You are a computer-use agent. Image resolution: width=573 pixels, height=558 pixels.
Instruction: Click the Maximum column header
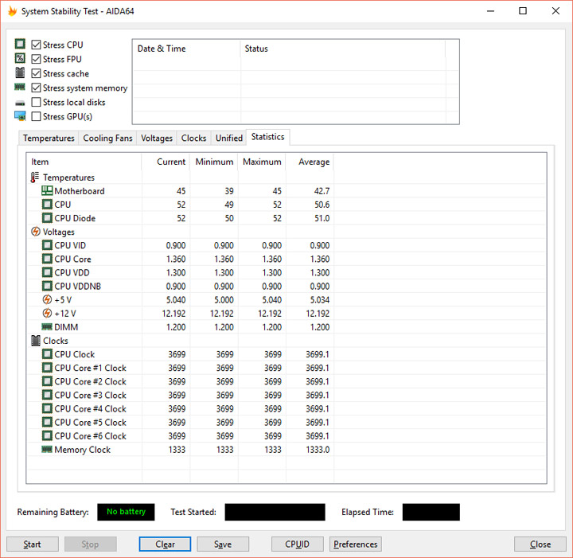[x=262, y=162]
